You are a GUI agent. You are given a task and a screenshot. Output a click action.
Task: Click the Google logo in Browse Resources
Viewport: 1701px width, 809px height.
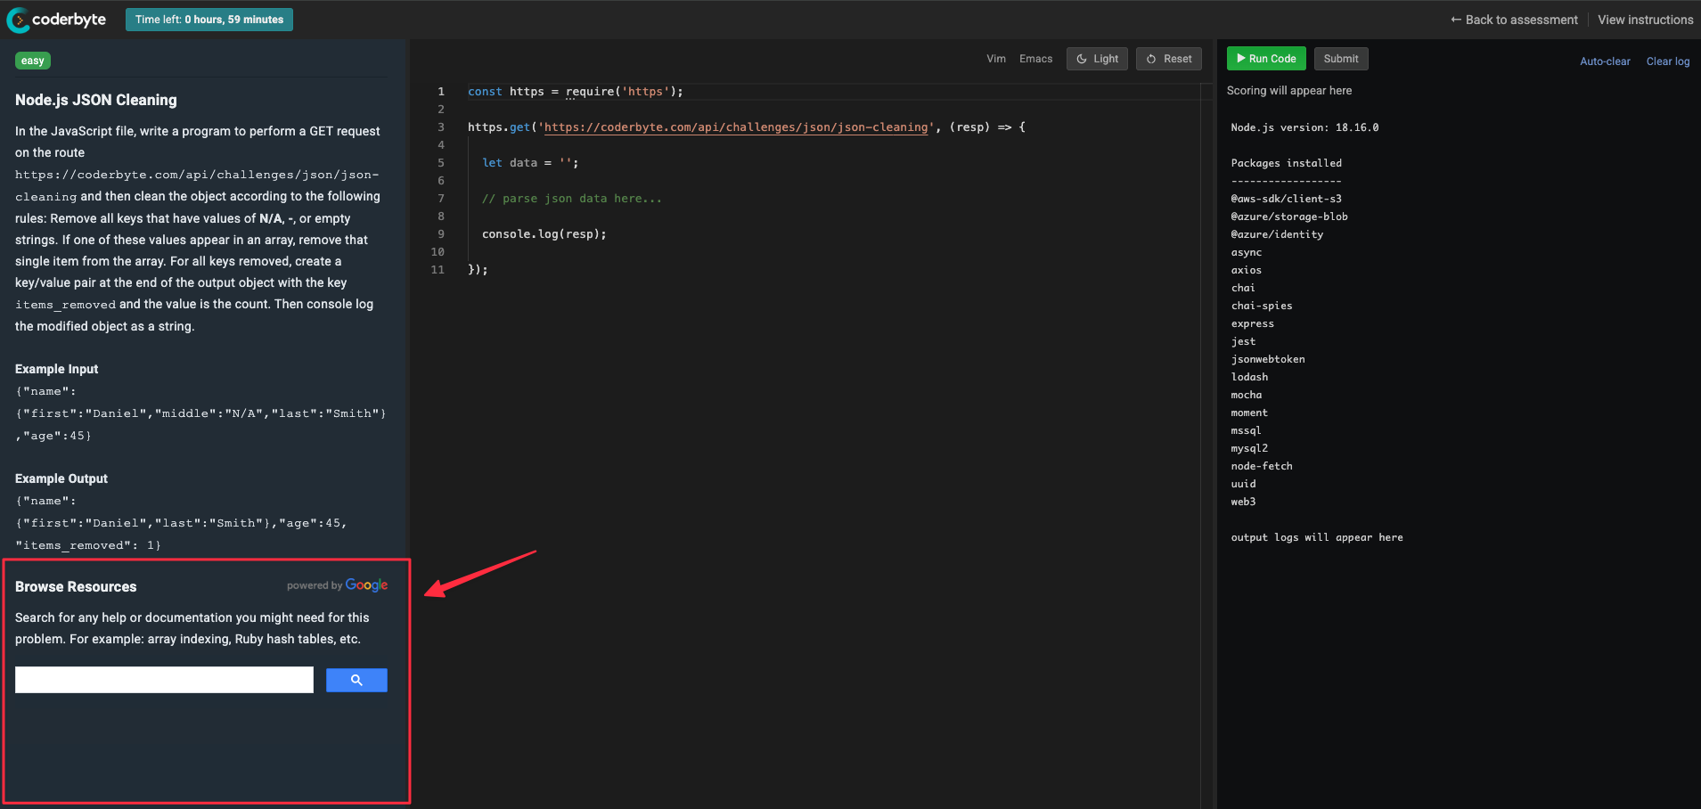pos(366,585)
